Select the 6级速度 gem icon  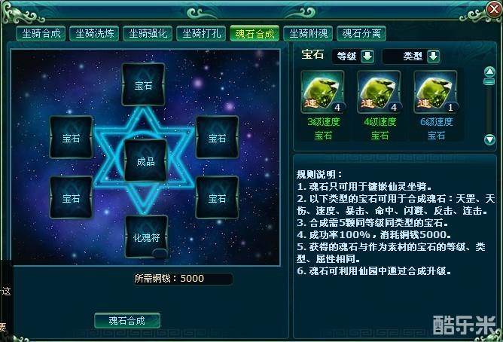coord(436,92)
